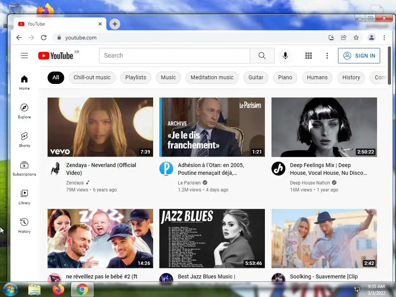Open Zendaya channel avatar
The width and height of the screenshot is (396, 297).
55,169
